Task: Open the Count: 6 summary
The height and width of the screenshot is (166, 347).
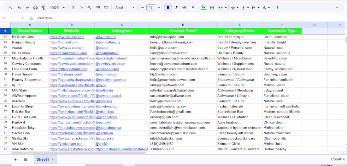Action: click(338, 159)
